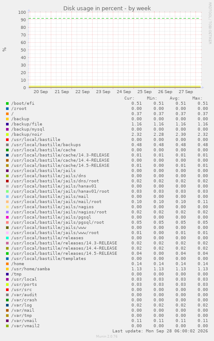The height and width of the screenshot is (341, 214).
Task: Click the /usr/local/bastille/cache/14.3-RELEASE label
Action: (x=60, y=155)
